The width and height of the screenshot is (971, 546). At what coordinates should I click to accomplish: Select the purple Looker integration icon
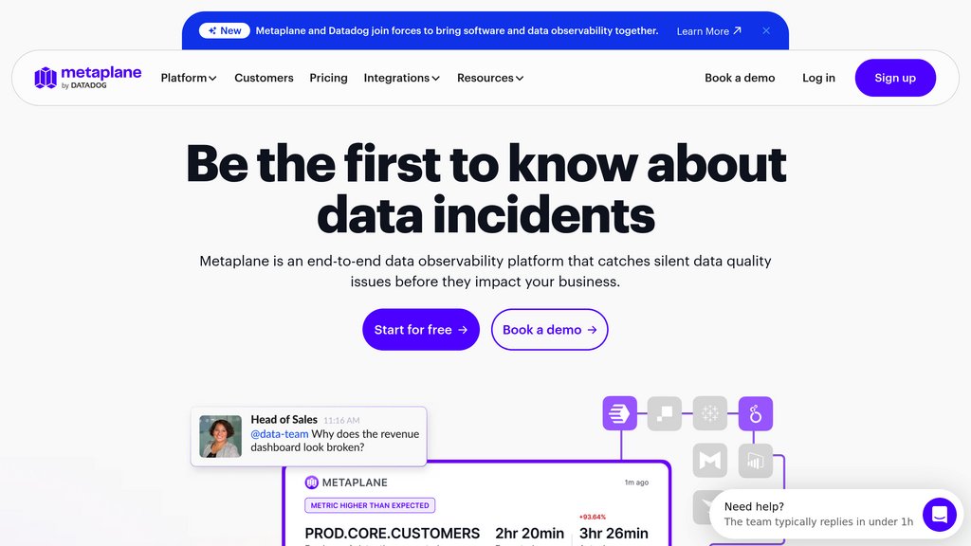coord(756,413)
